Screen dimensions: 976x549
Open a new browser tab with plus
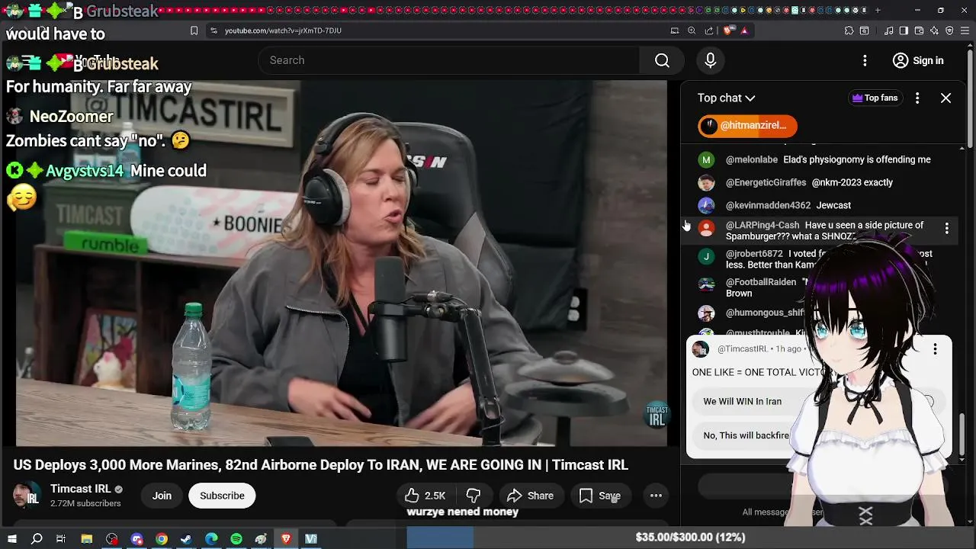point(878,11)
